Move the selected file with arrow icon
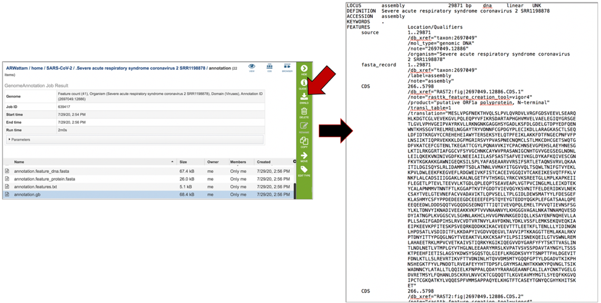601x303 pixels. [304, 157]
